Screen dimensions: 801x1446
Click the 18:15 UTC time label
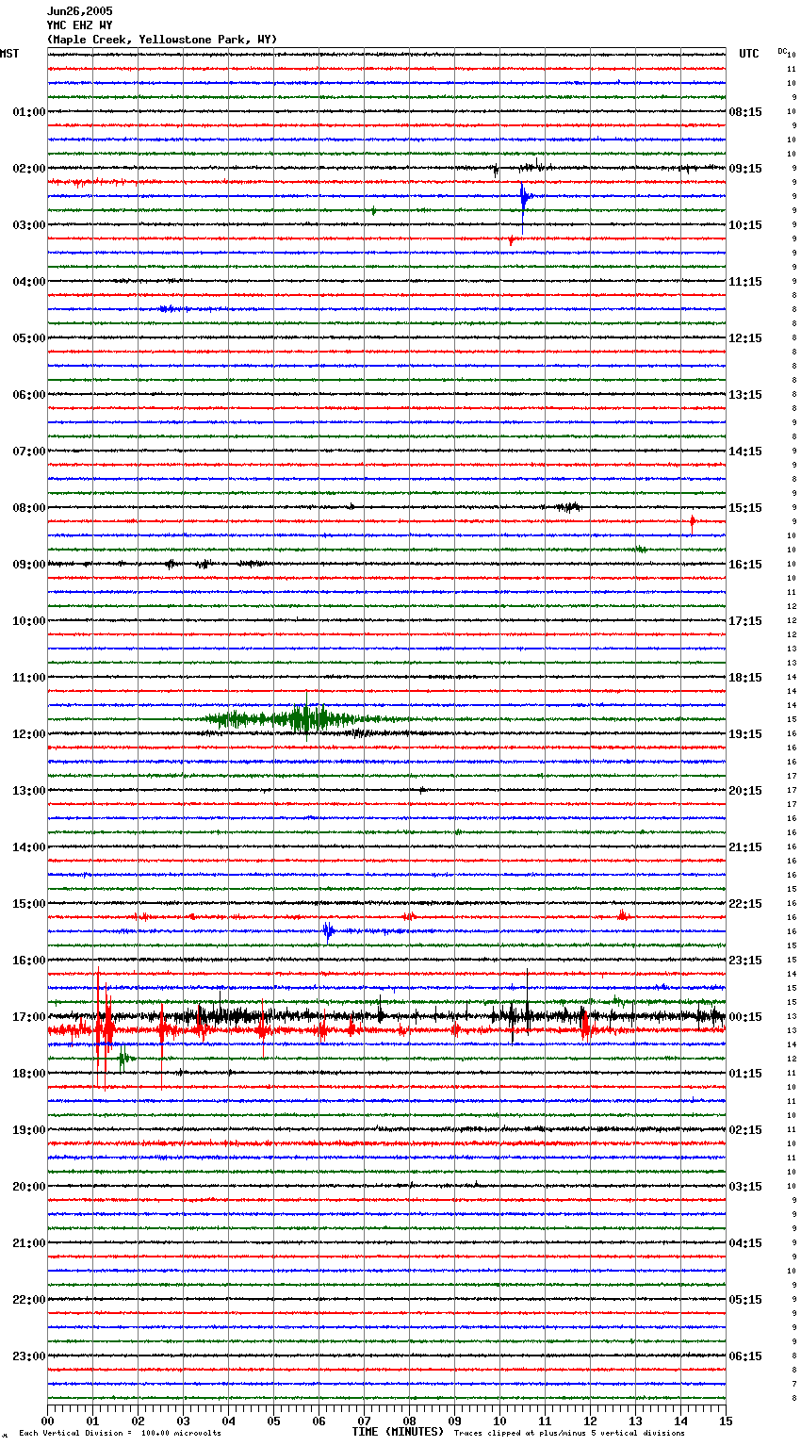pos(745,678)
